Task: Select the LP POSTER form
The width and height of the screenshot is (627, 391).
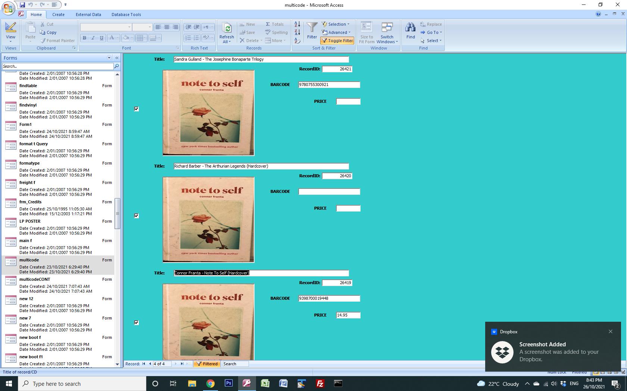Action: [x=58, y=227]
